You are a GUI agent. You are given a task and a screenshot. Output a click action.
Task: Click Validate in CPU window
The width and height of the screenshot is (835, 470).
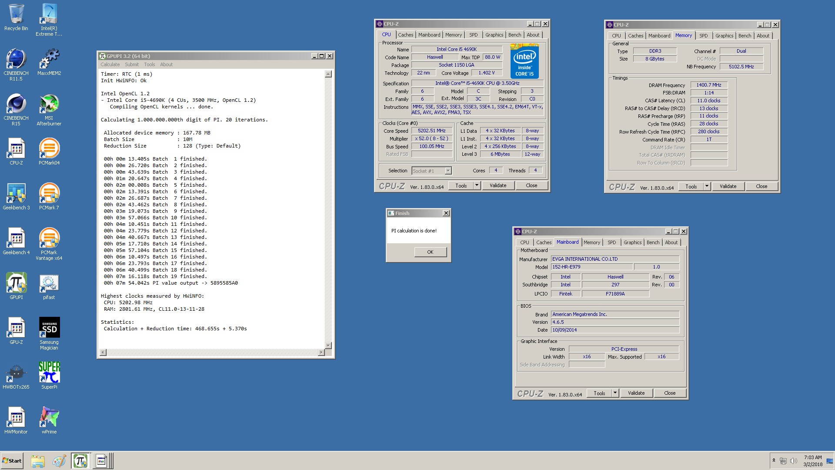pos(498,186)
